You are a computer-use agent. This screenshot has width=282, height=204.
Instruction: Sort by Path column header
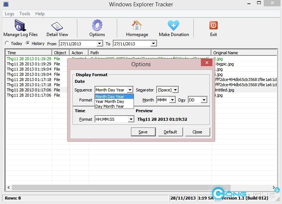[x=150, y=53]
